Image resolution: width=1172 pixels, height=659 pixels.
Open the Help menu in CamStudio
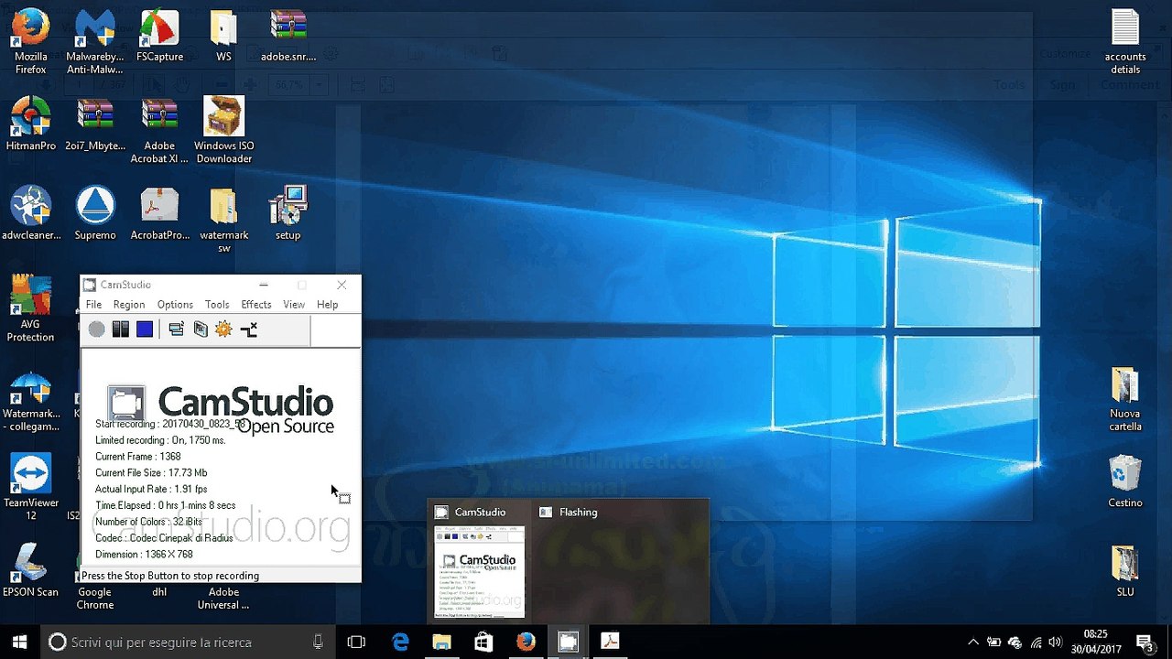[327, 305]
